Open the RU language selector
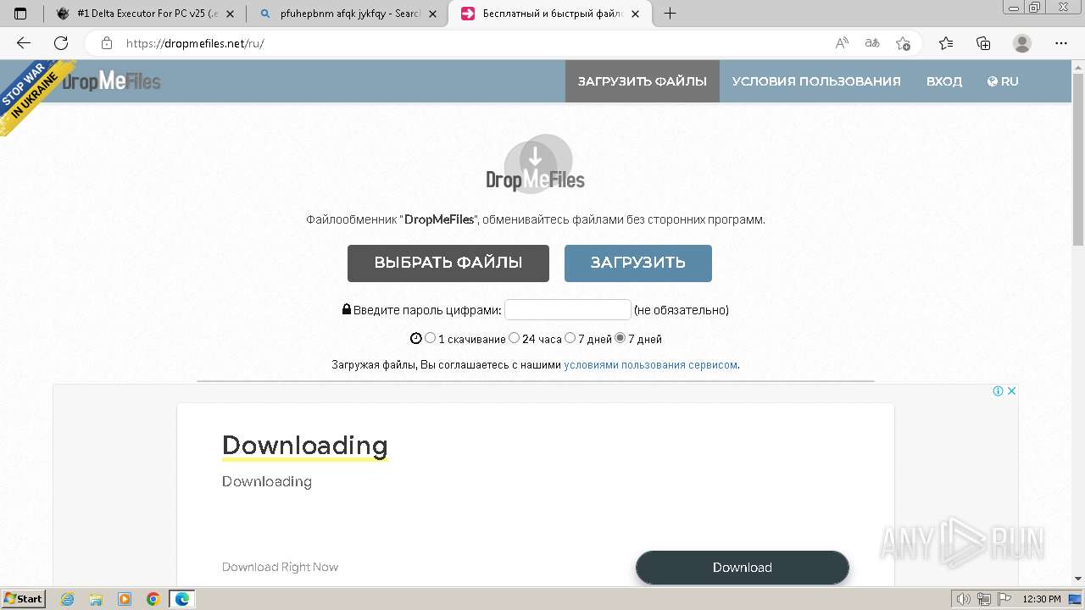1085x610 pixels. 1003,81
